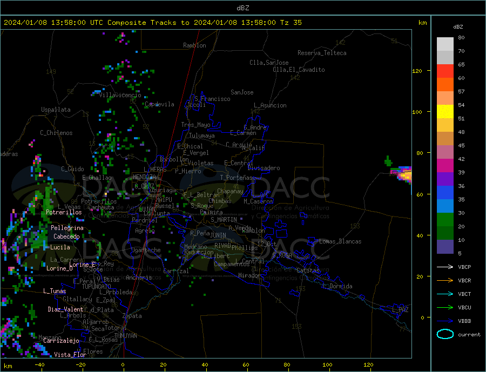
Task: Click the S_Francisco map label
Action: [x=212, y=99]
